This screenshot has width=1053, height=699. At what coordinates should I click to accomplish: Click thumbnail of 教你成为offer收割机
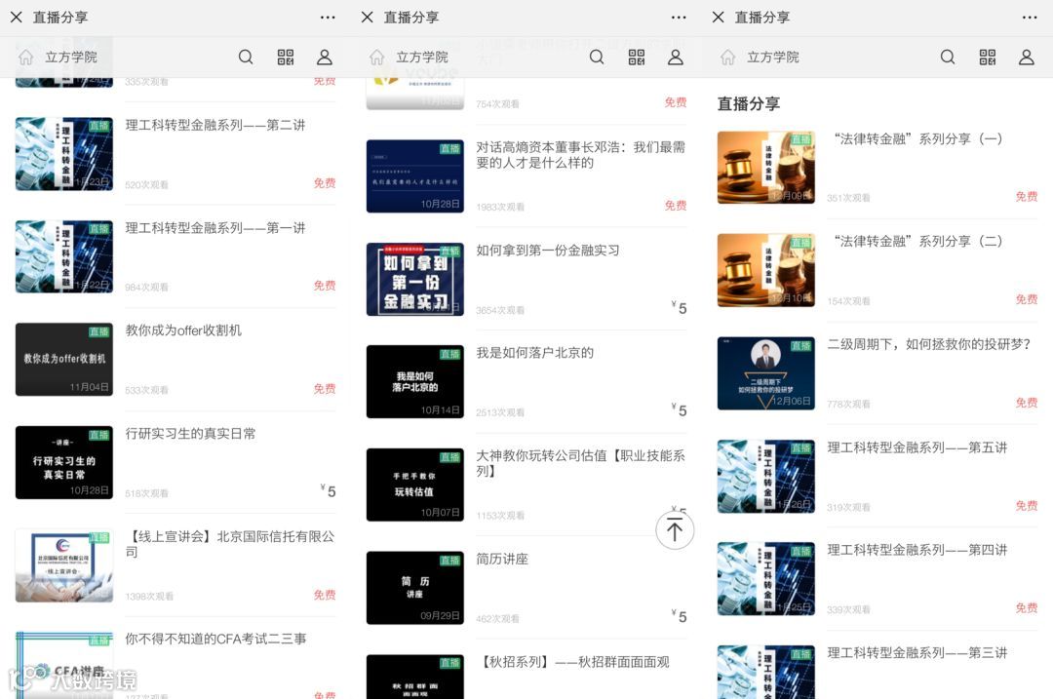[63, 359]
